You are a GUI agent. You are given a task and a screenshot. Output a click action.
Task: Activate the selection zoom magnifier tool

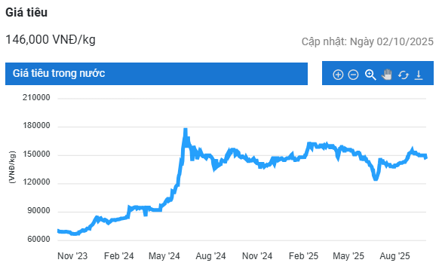pyautogui.click(x=370, y=75)
